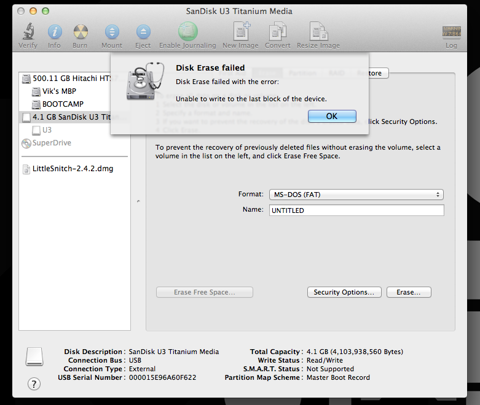The height and width of the screenshot is (405, 480).
Task: Click the Resize Image icon
Action: [x=318, y=31]
